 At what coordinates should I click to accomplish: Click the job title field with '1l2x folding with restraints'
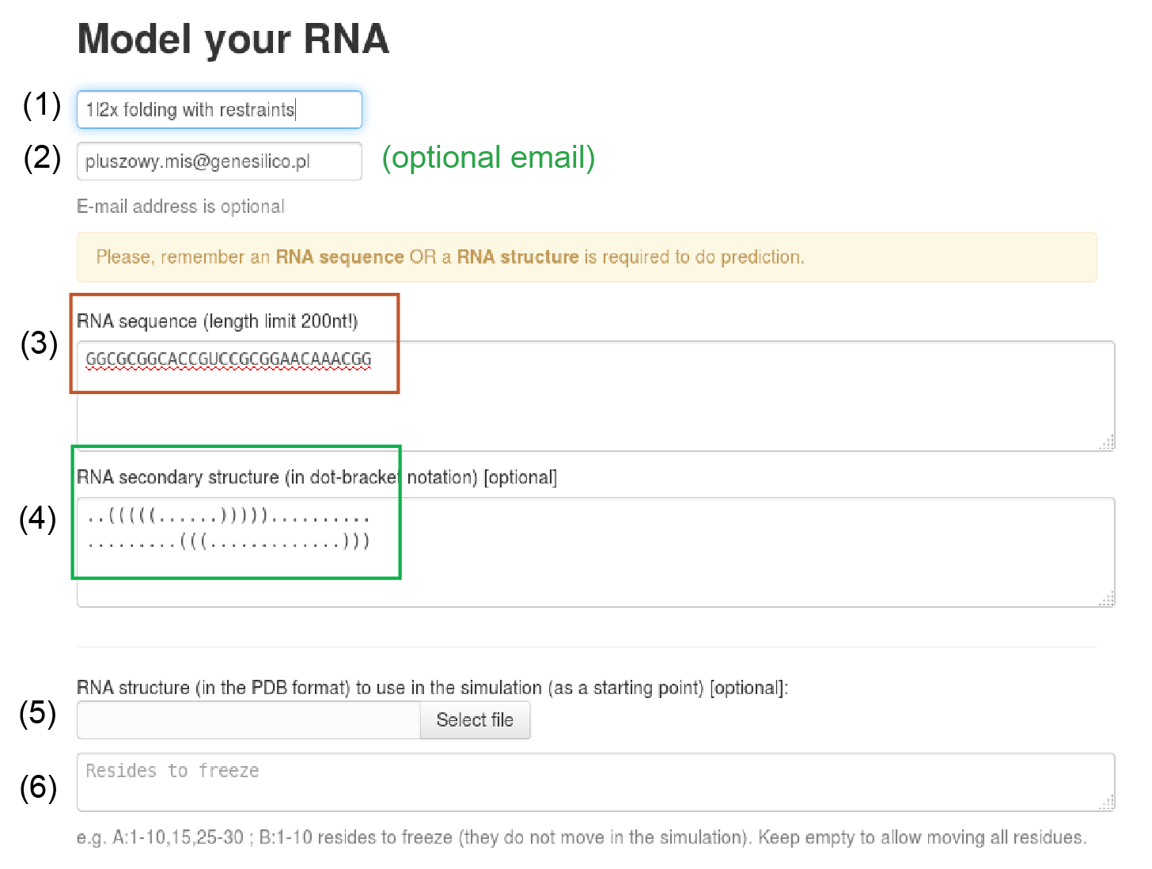click(219, 109)
